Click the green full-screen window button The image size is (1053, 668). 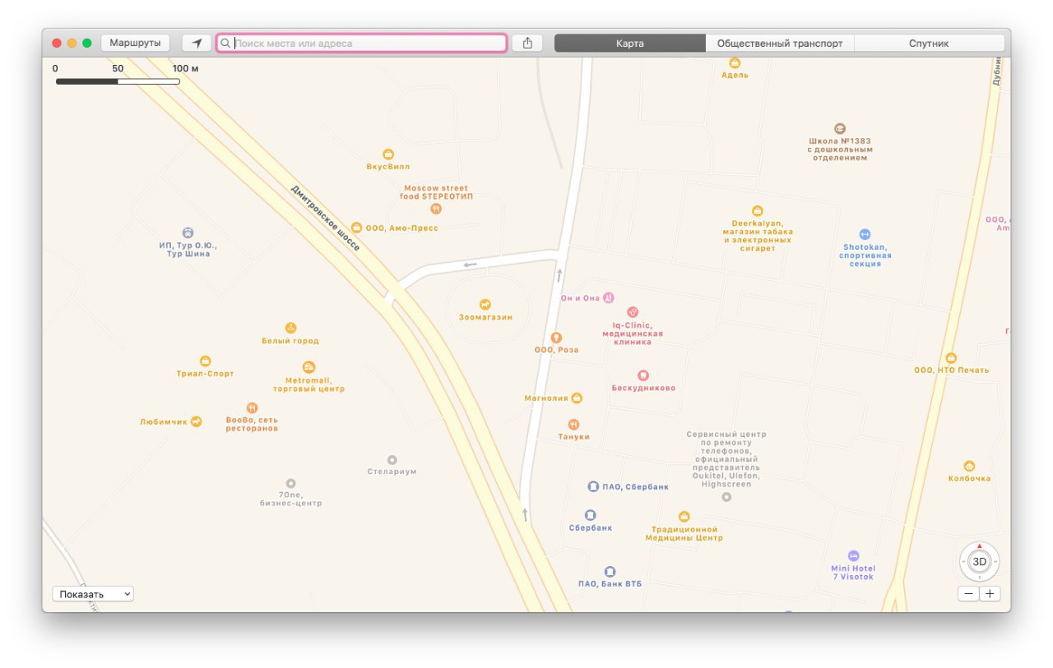[86, 43]
